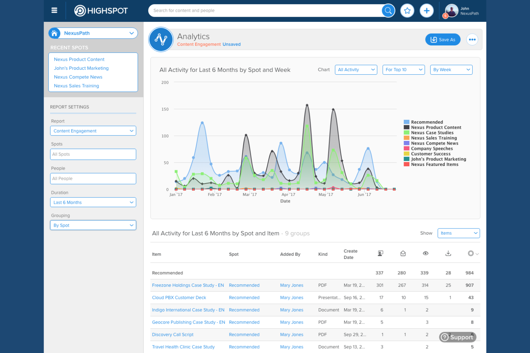This screenshot has height=353, width=530.
Task: Open the For Top 10 dropdown
Action: pyautogui.click(x=404, y=70)
